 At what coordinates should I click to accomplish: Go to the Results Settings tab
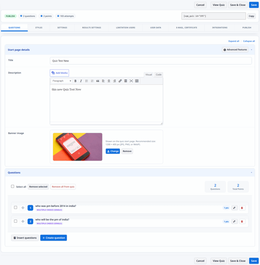[91, 27]
